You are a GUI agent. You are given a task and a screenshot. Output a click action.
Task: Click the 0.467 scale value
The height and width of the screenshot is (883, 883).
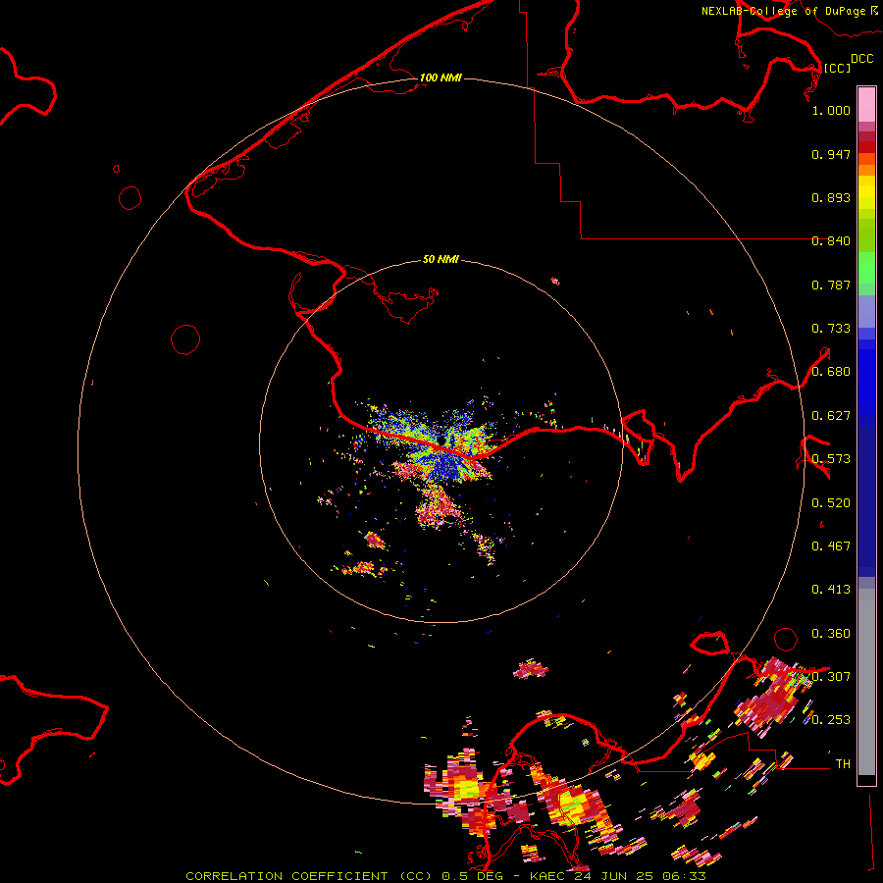pyautogui.click(x=831, y=546)
